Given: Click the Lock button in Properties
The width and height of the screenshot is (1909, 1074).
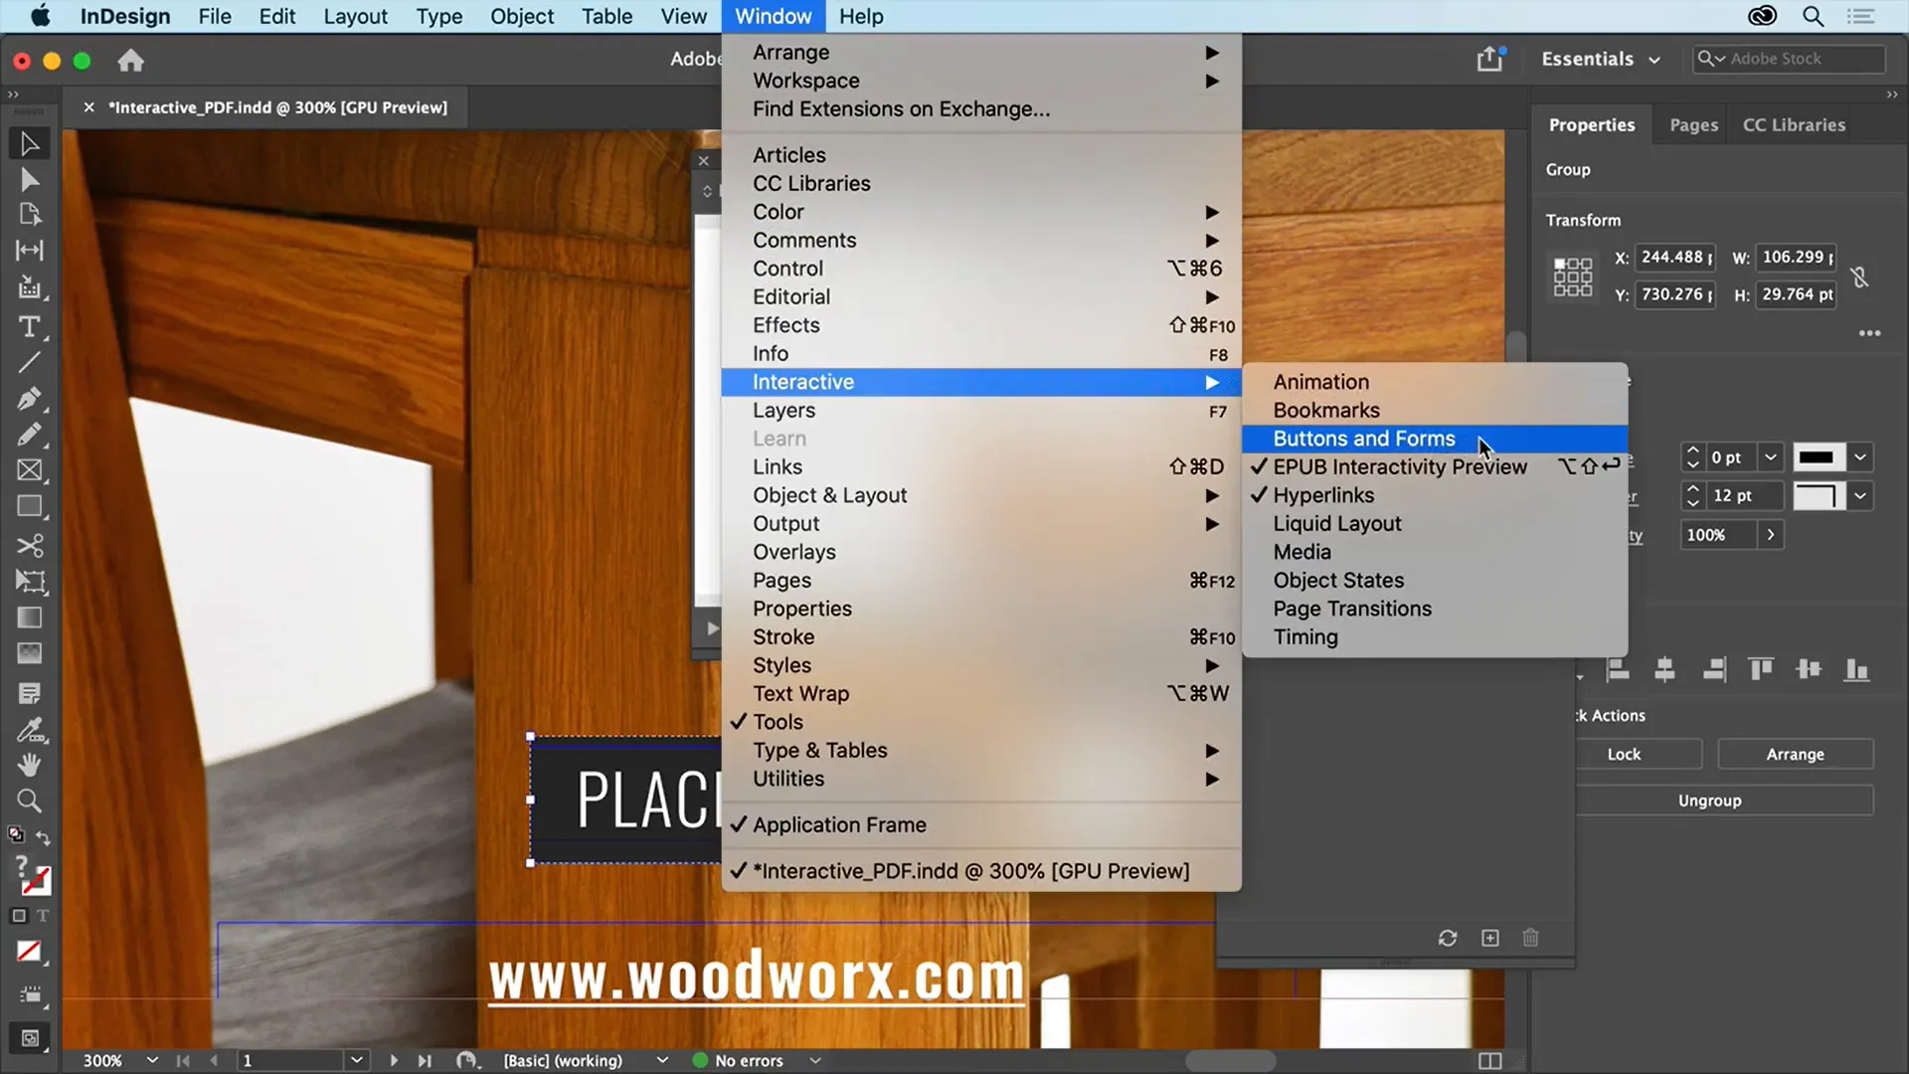Looking at the screenshot, I should [1624, 754].
